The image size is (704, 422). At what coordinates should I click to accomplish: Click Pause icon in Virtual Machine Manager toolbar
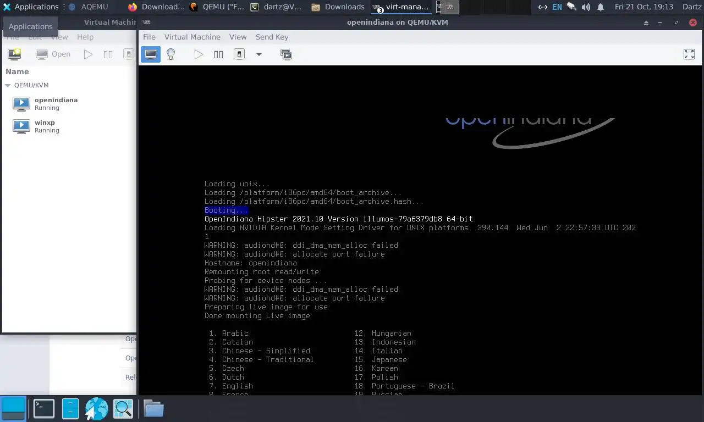click(x=108, y=54)
